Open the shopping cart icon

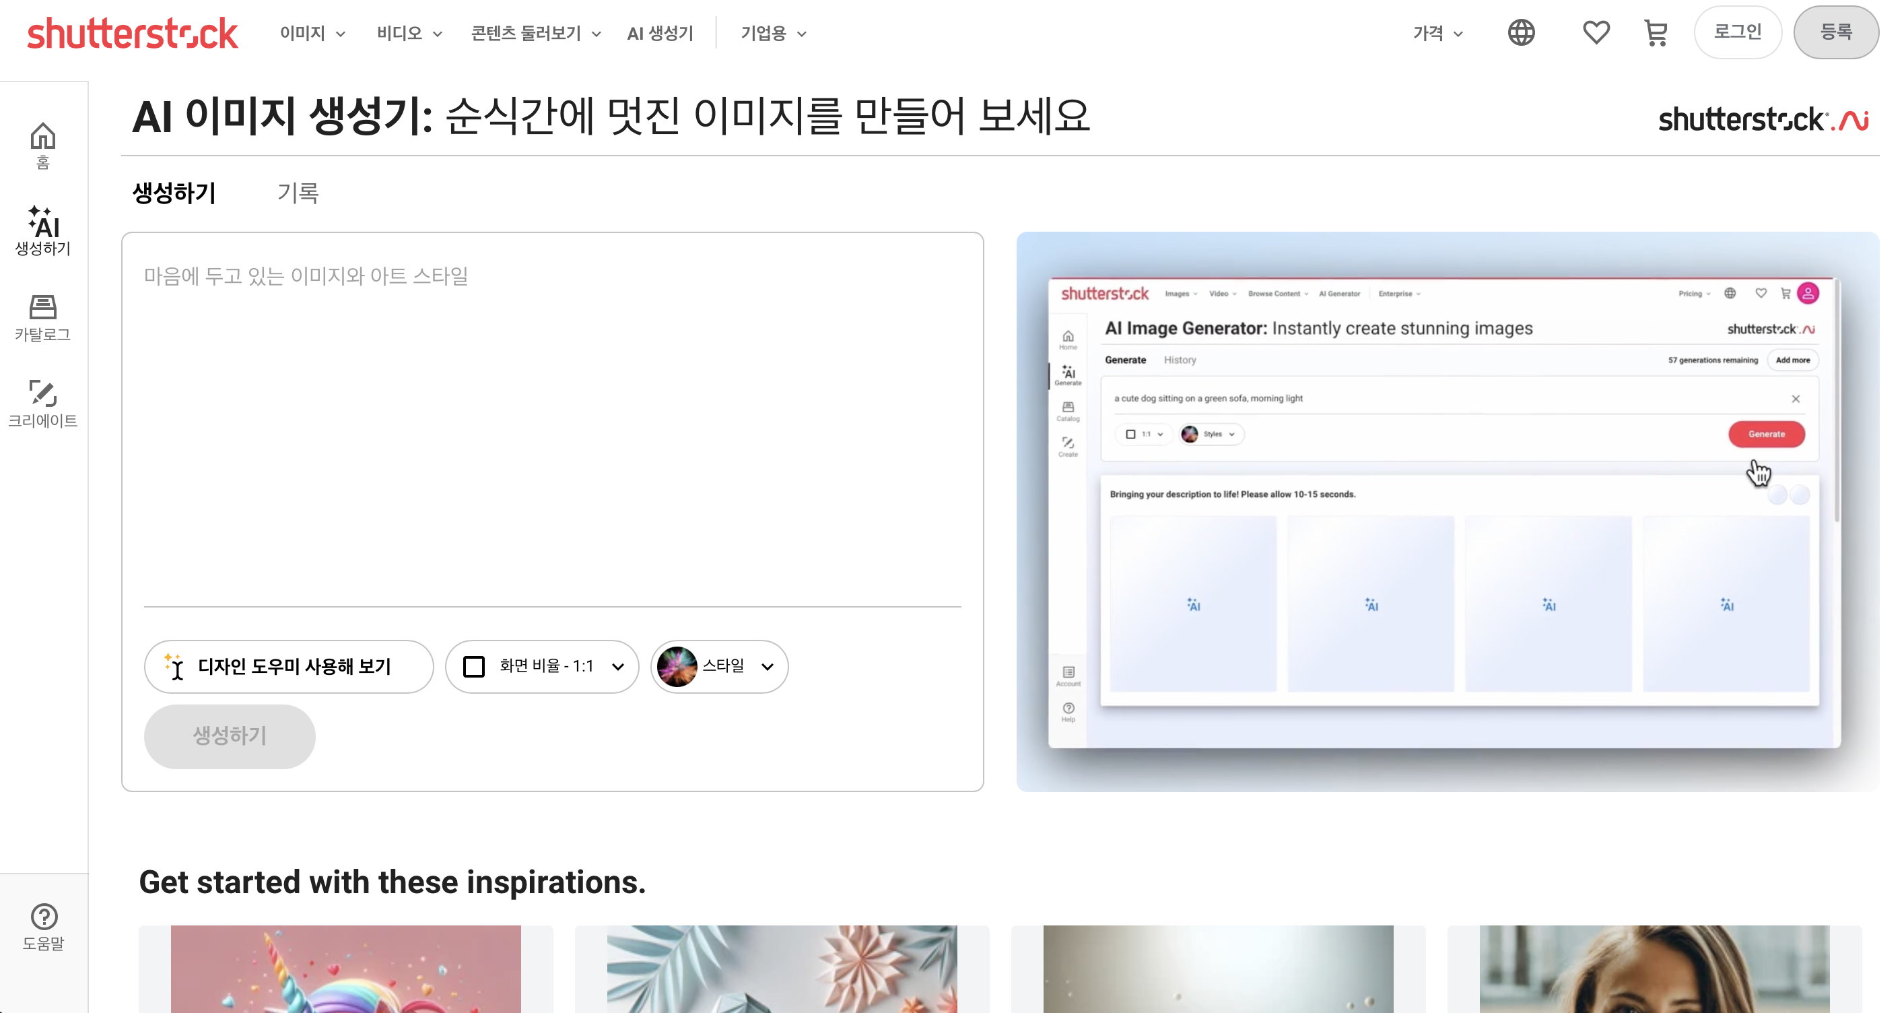pos(1656,32)
